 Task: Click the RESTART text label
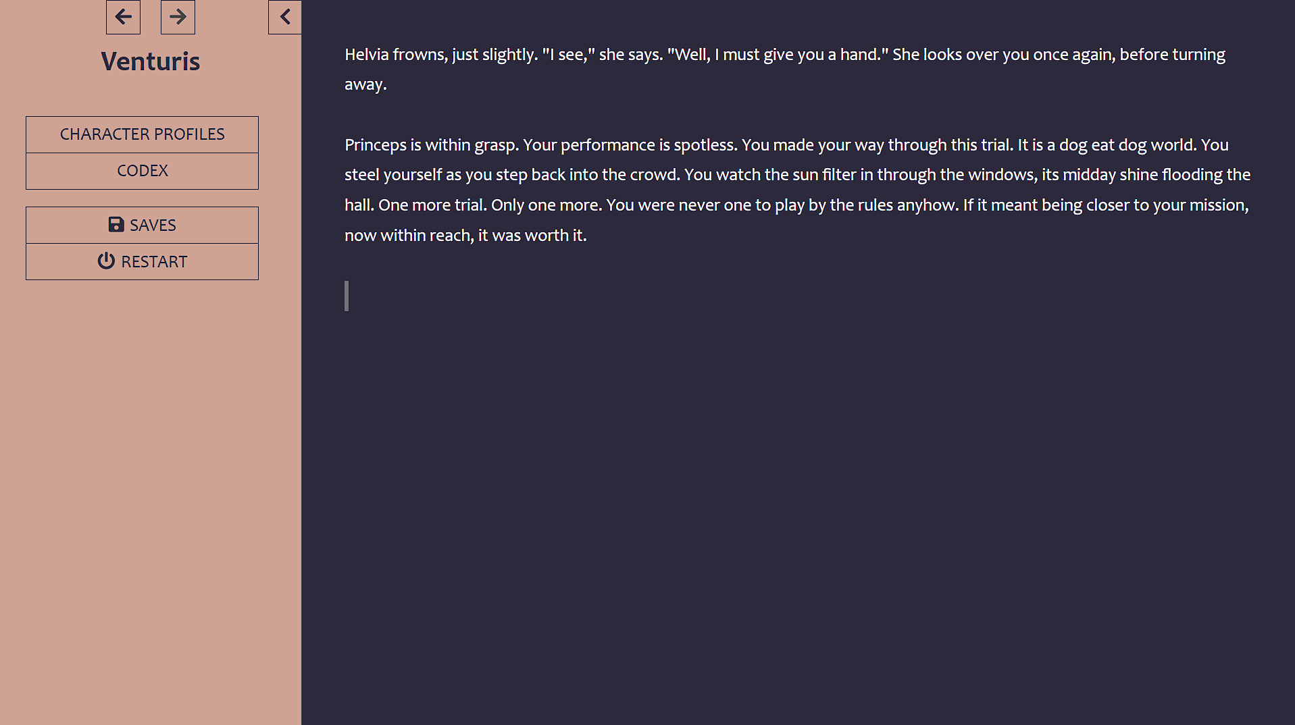pos(154,262)
